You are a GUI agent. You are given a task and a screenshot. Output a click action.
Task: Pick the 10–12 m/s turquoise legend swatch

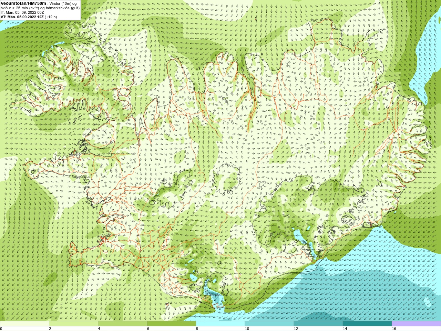click(x=269, y=324)
